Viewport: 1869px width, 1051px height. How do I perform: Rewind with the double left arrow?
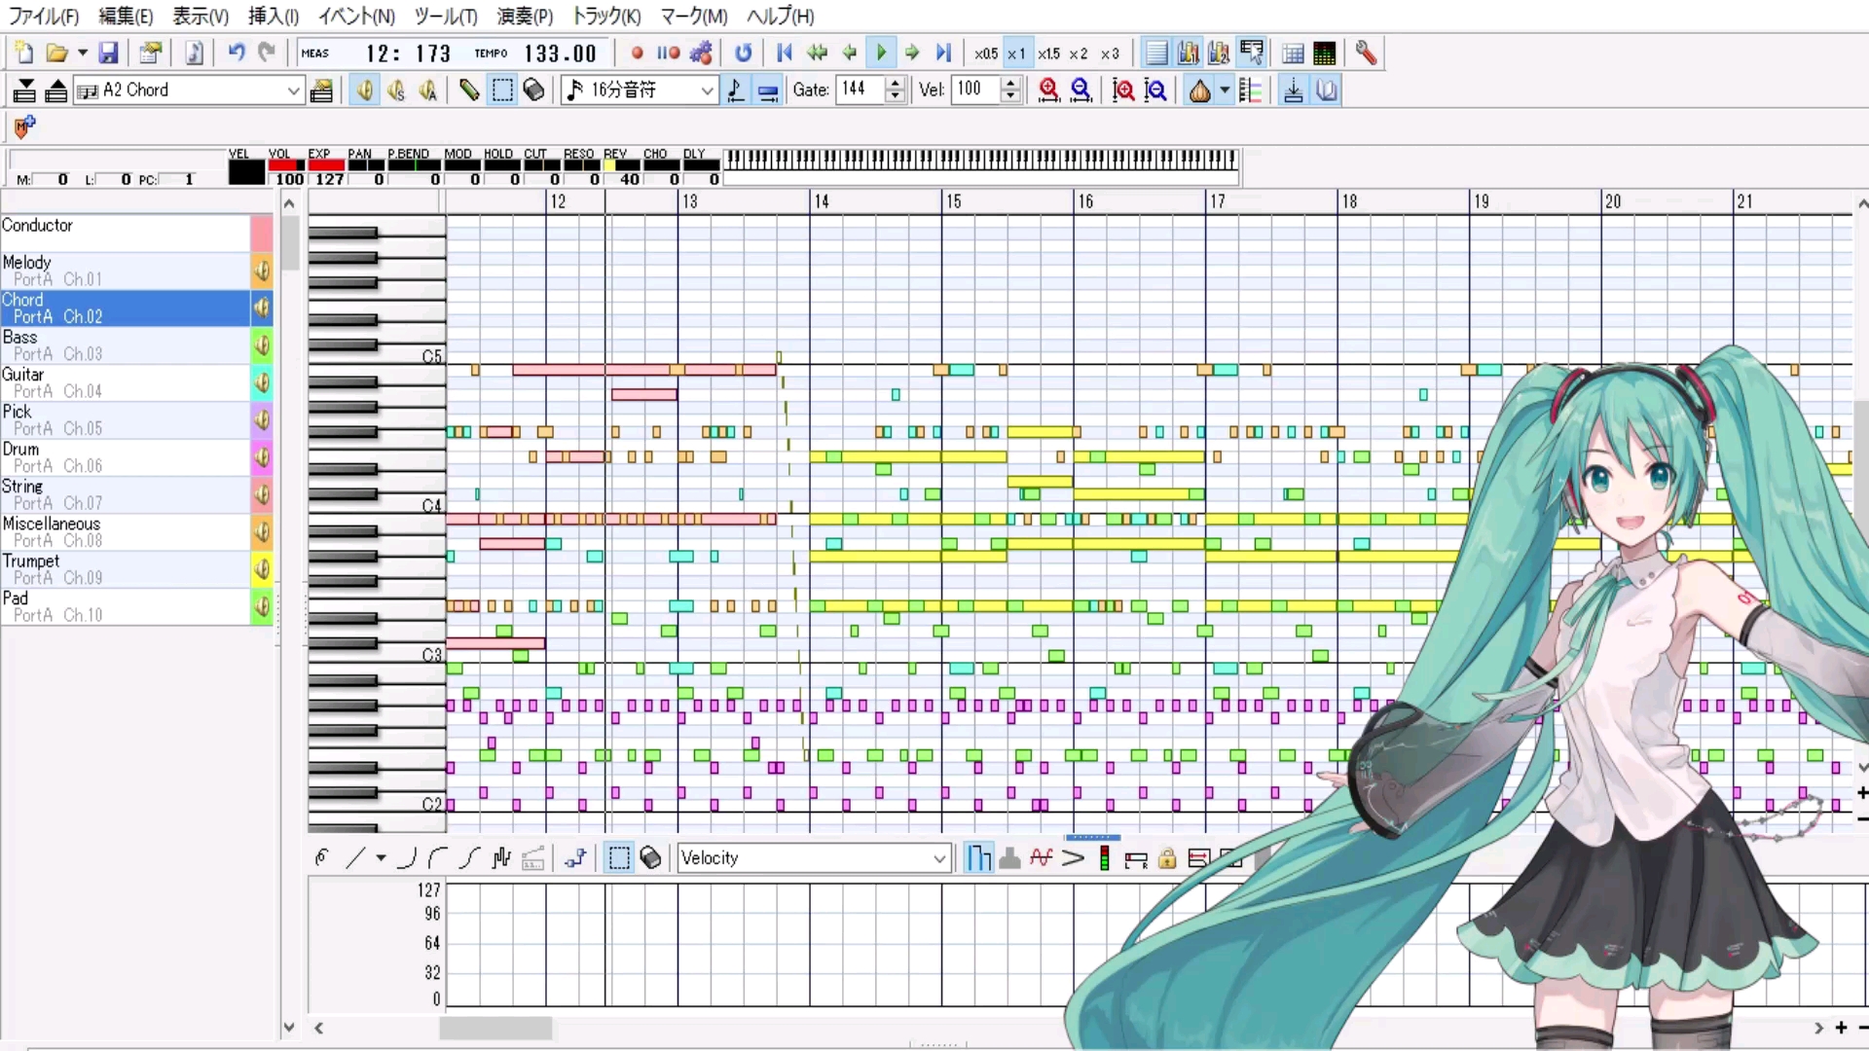(x=817, y=54)
